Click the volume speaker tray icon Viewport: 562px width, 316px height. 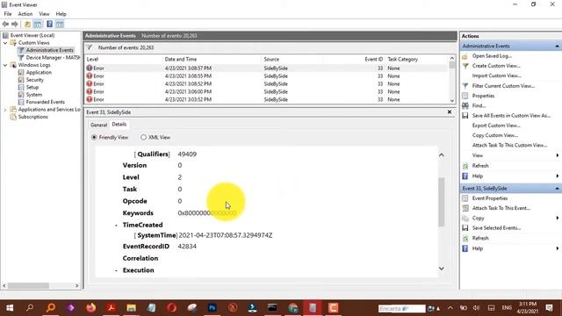coord(476,308)
